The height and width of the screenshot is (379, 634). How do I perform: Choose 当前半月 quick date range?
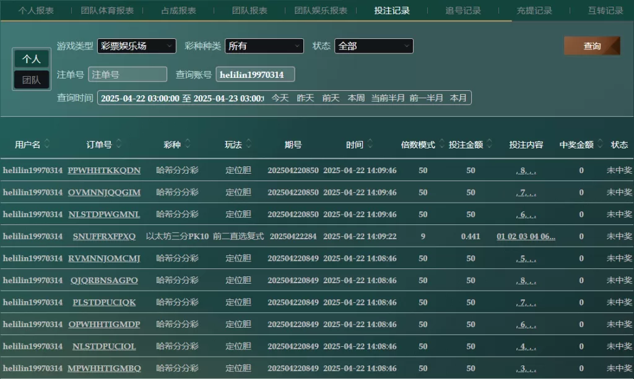pyautogui.click(x=388, y=98)
